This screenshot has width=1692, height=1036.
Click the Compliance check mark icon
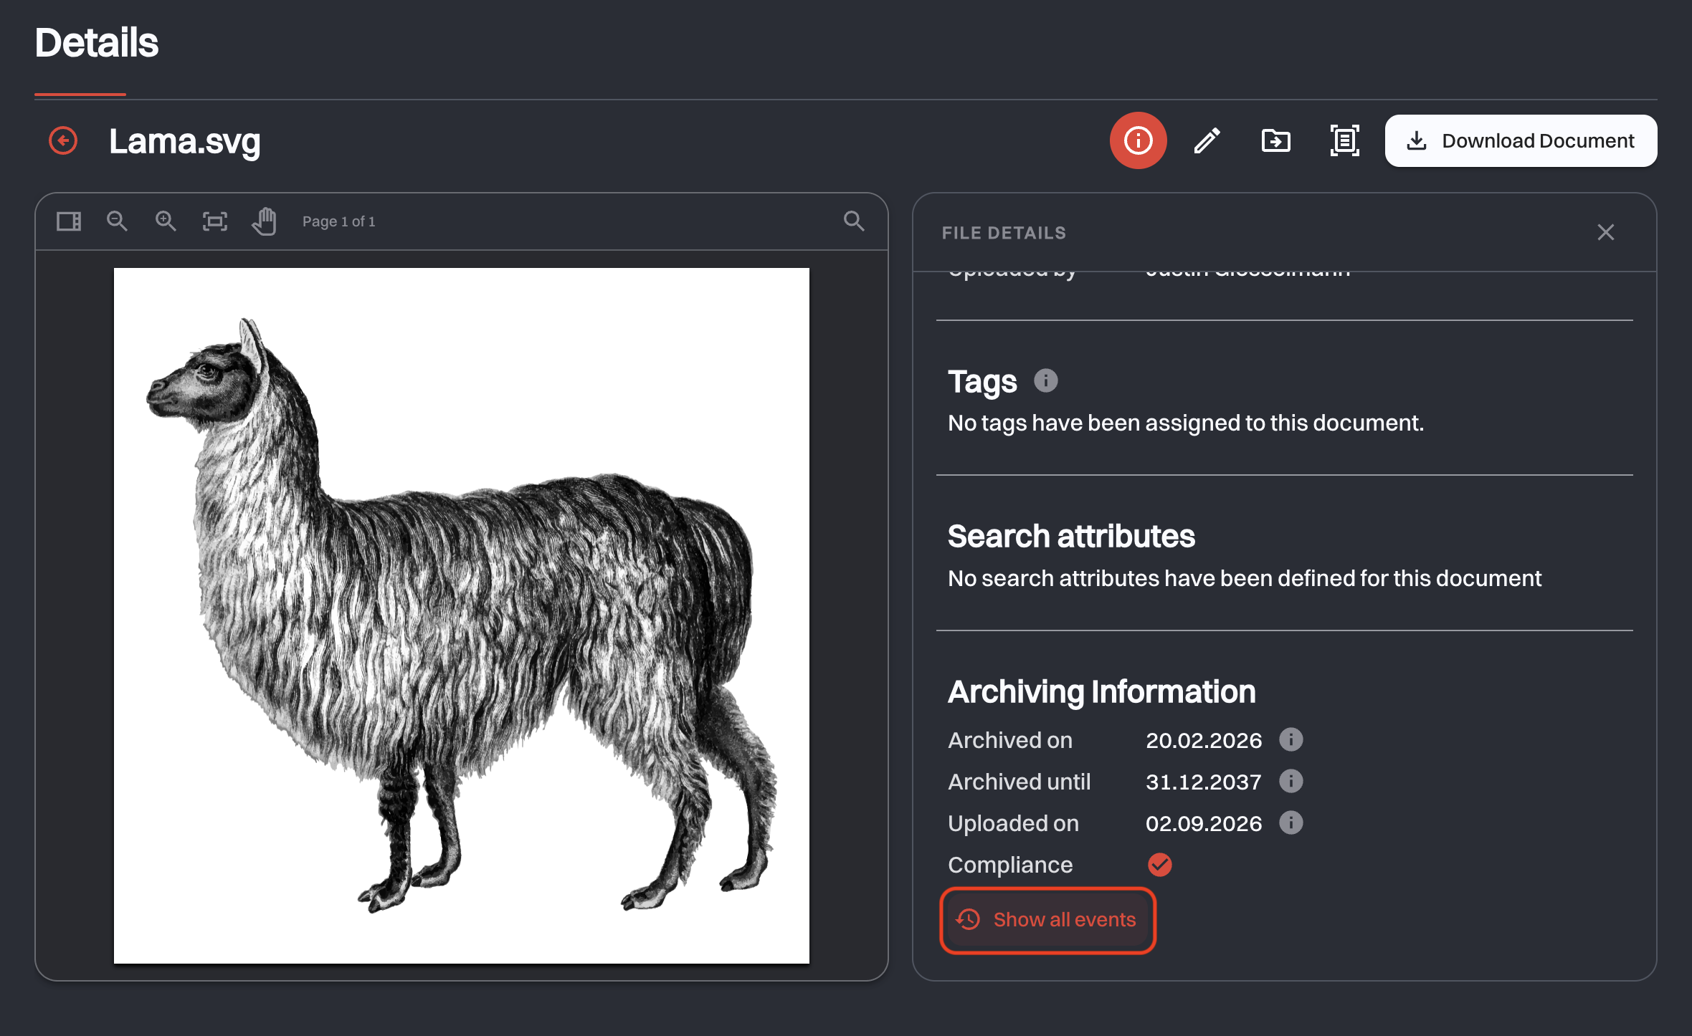[x=1159, y=865]
